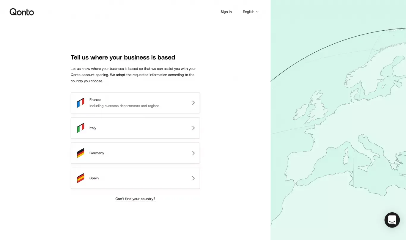Select Spain as business country

click(x=135, y=178)
